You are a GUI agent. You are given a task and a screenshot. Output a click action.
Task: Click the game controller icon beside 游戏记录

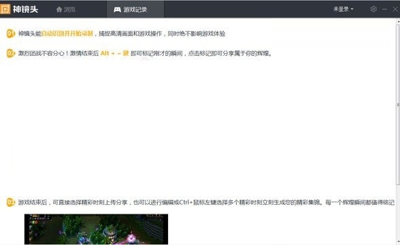[x=117, y=10]
